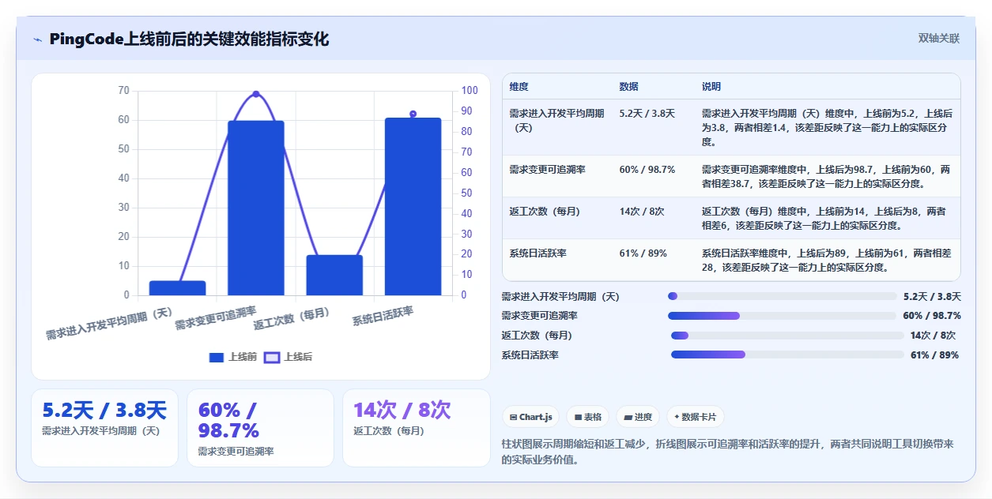
Task: Click the 需求变更可追溯率 bar in the chart
Action: click(255, 208)
